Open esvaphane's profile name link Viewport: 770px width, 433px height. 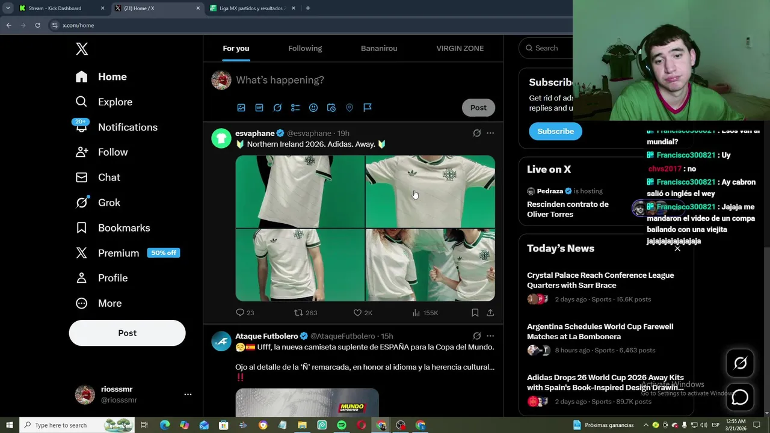(x=255, y=133)
